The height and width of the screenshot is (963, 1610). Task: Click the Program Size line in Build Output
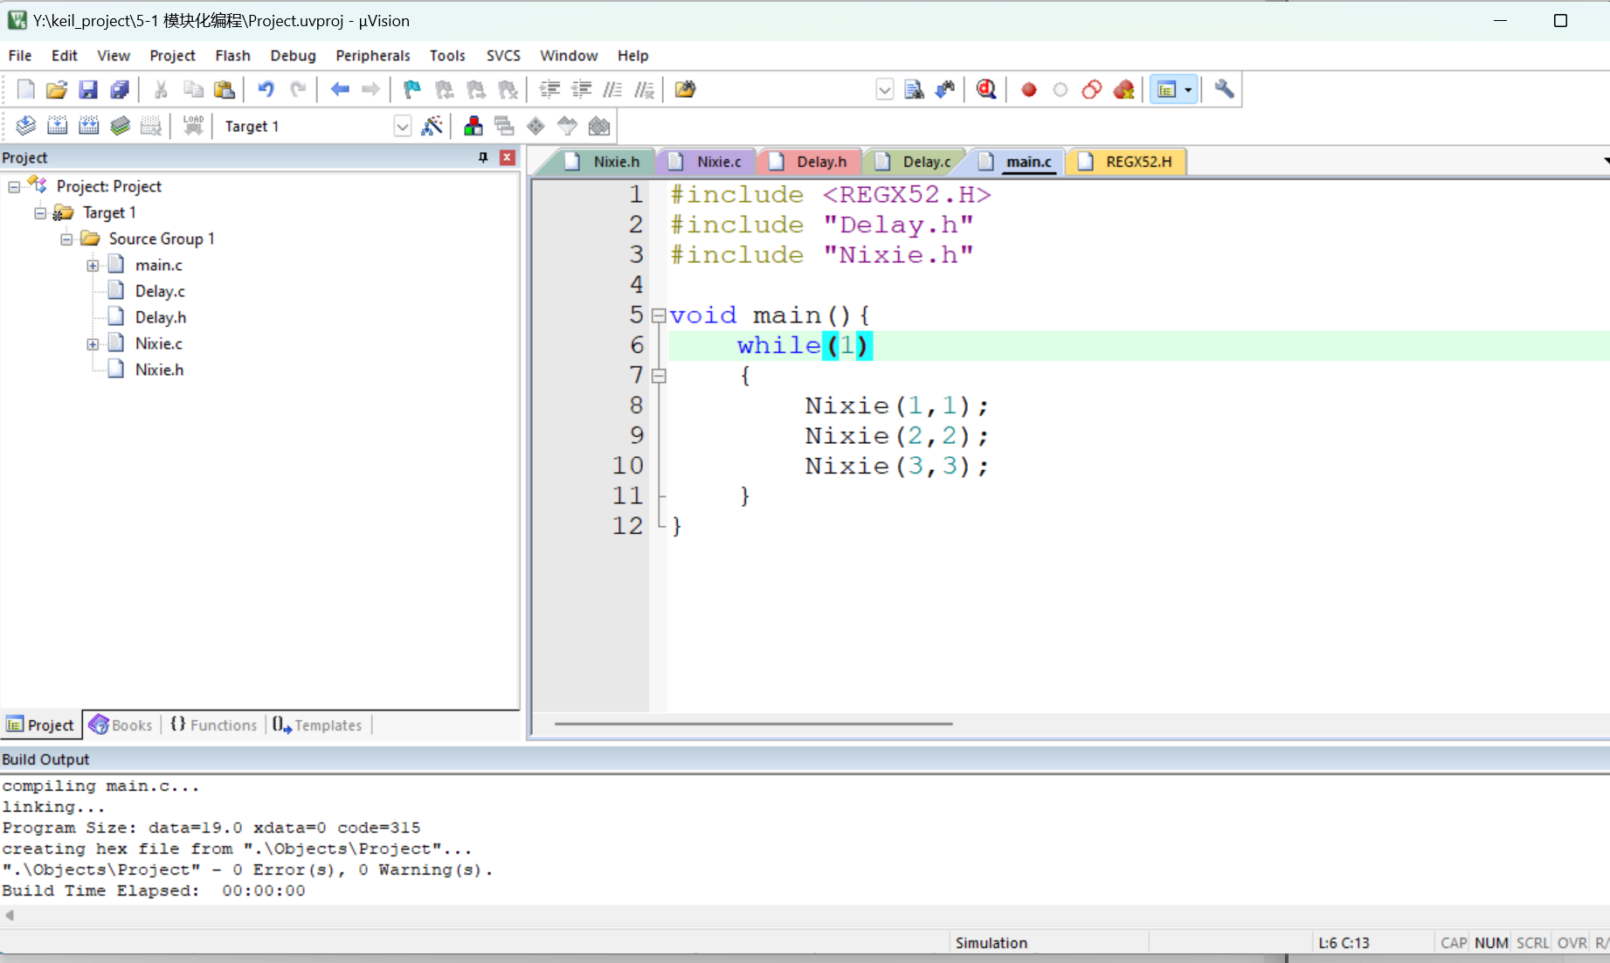pyautogui.click(x=211, y=828)
